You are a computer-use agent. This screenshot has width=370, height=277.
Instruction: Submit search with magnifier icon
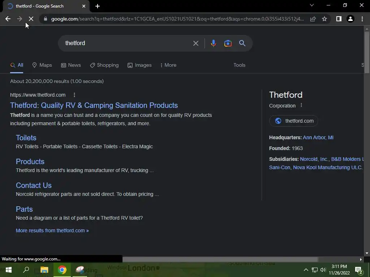click(x=242, y=43)
